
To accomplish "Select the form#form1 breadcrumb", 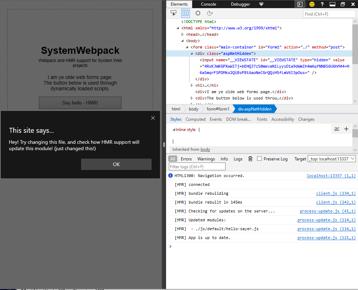I will (x=218, y=109).
